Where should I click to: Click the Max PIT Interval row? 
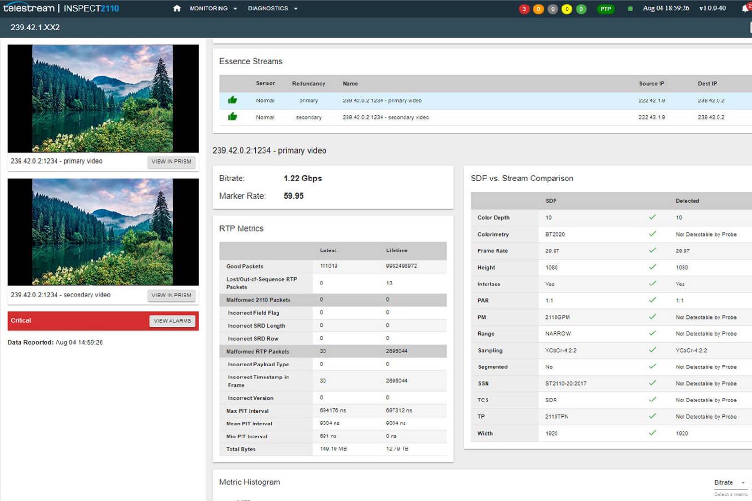333,411
